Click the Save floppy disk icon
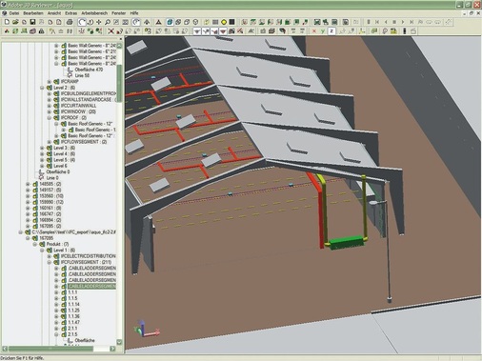The width and height of the screenshot is (482, 361). (32, 22)
